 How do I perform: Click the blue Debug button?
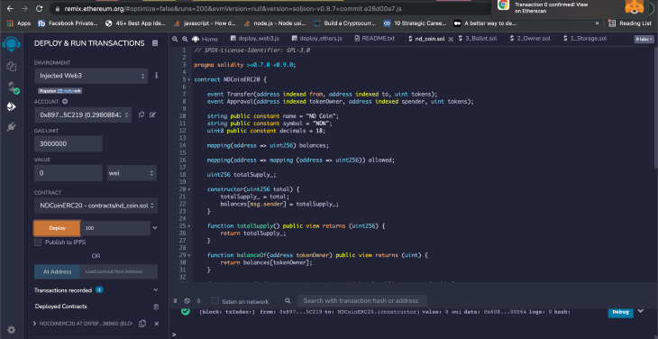[620, 312]
